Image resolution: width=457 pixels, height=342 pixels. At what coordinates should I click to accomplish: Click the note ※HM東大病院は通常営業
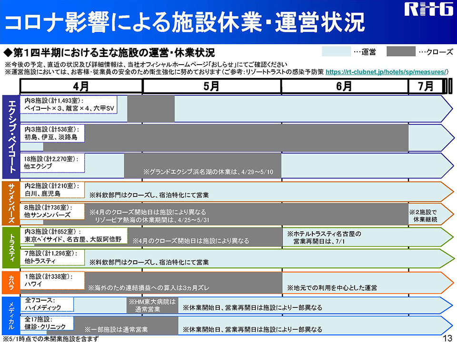point(152,305)
